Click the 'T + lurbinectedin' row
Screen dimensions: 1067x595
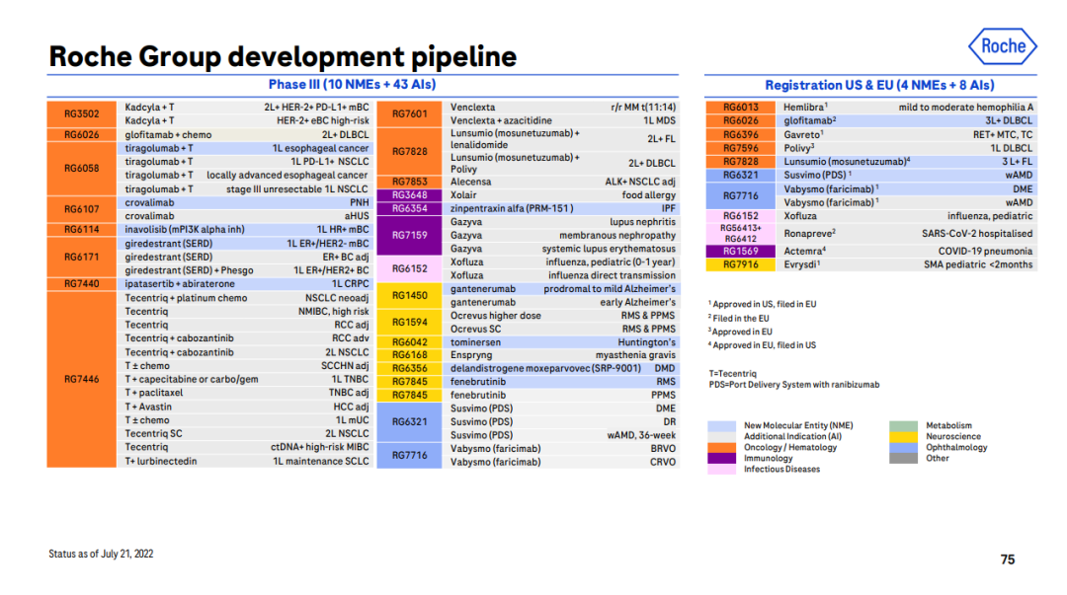click(x=246, y=461)
